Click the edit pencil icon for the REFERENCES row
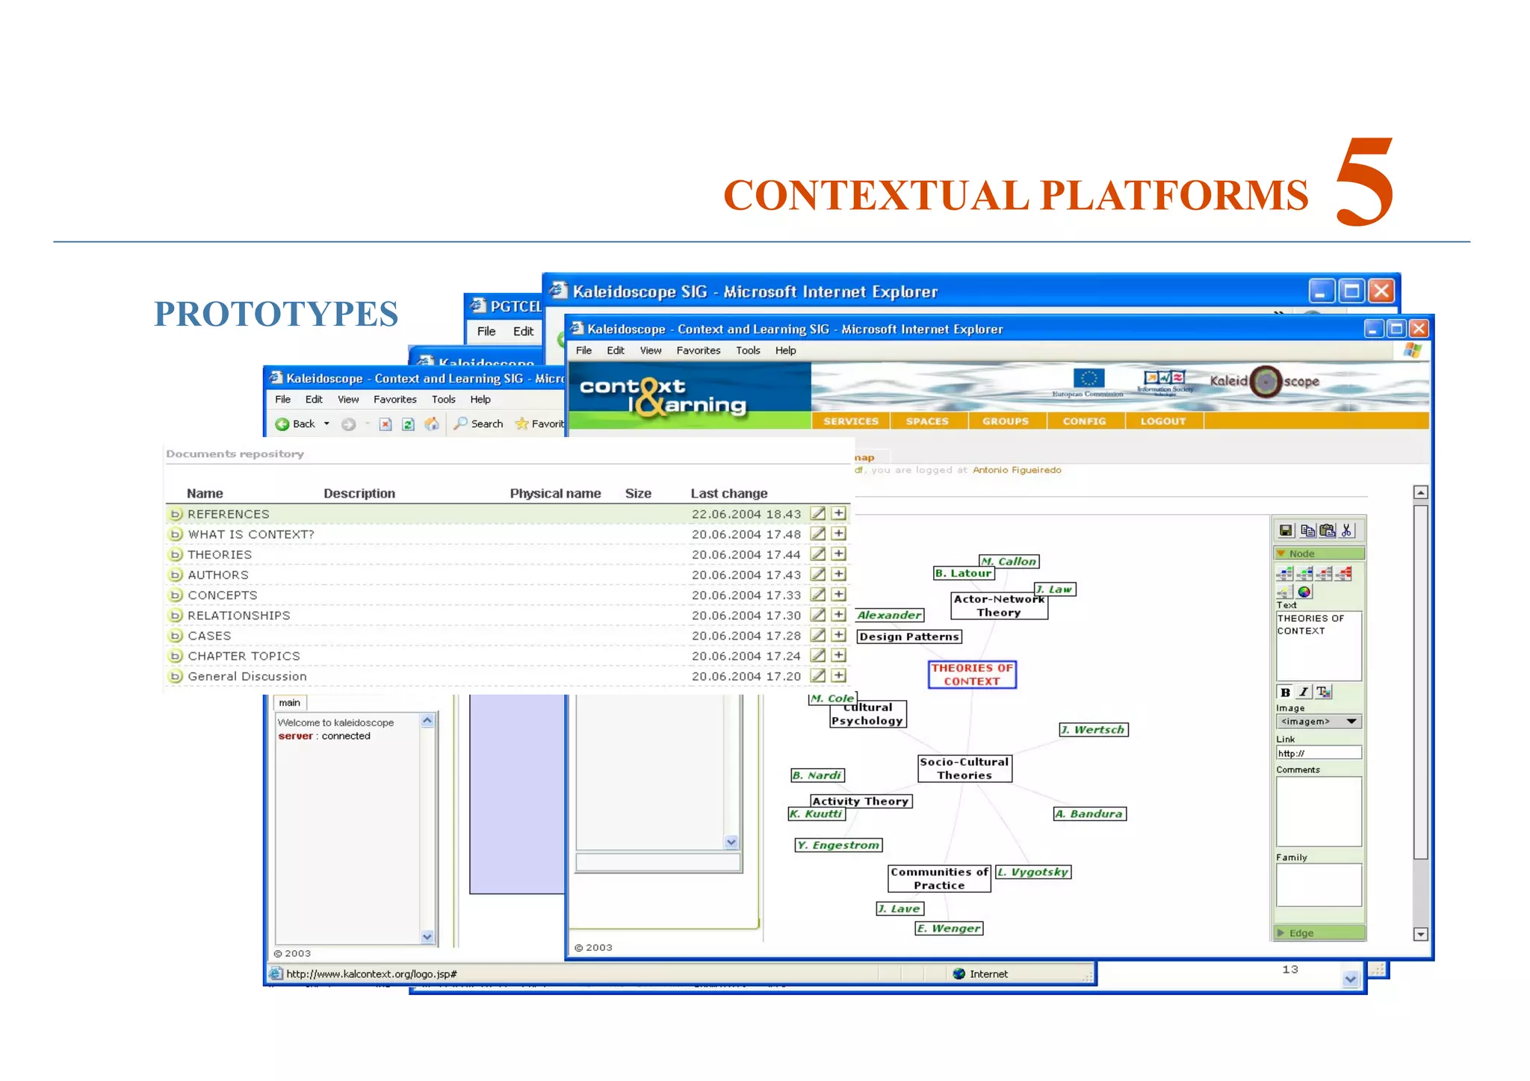 coord(818,513)
